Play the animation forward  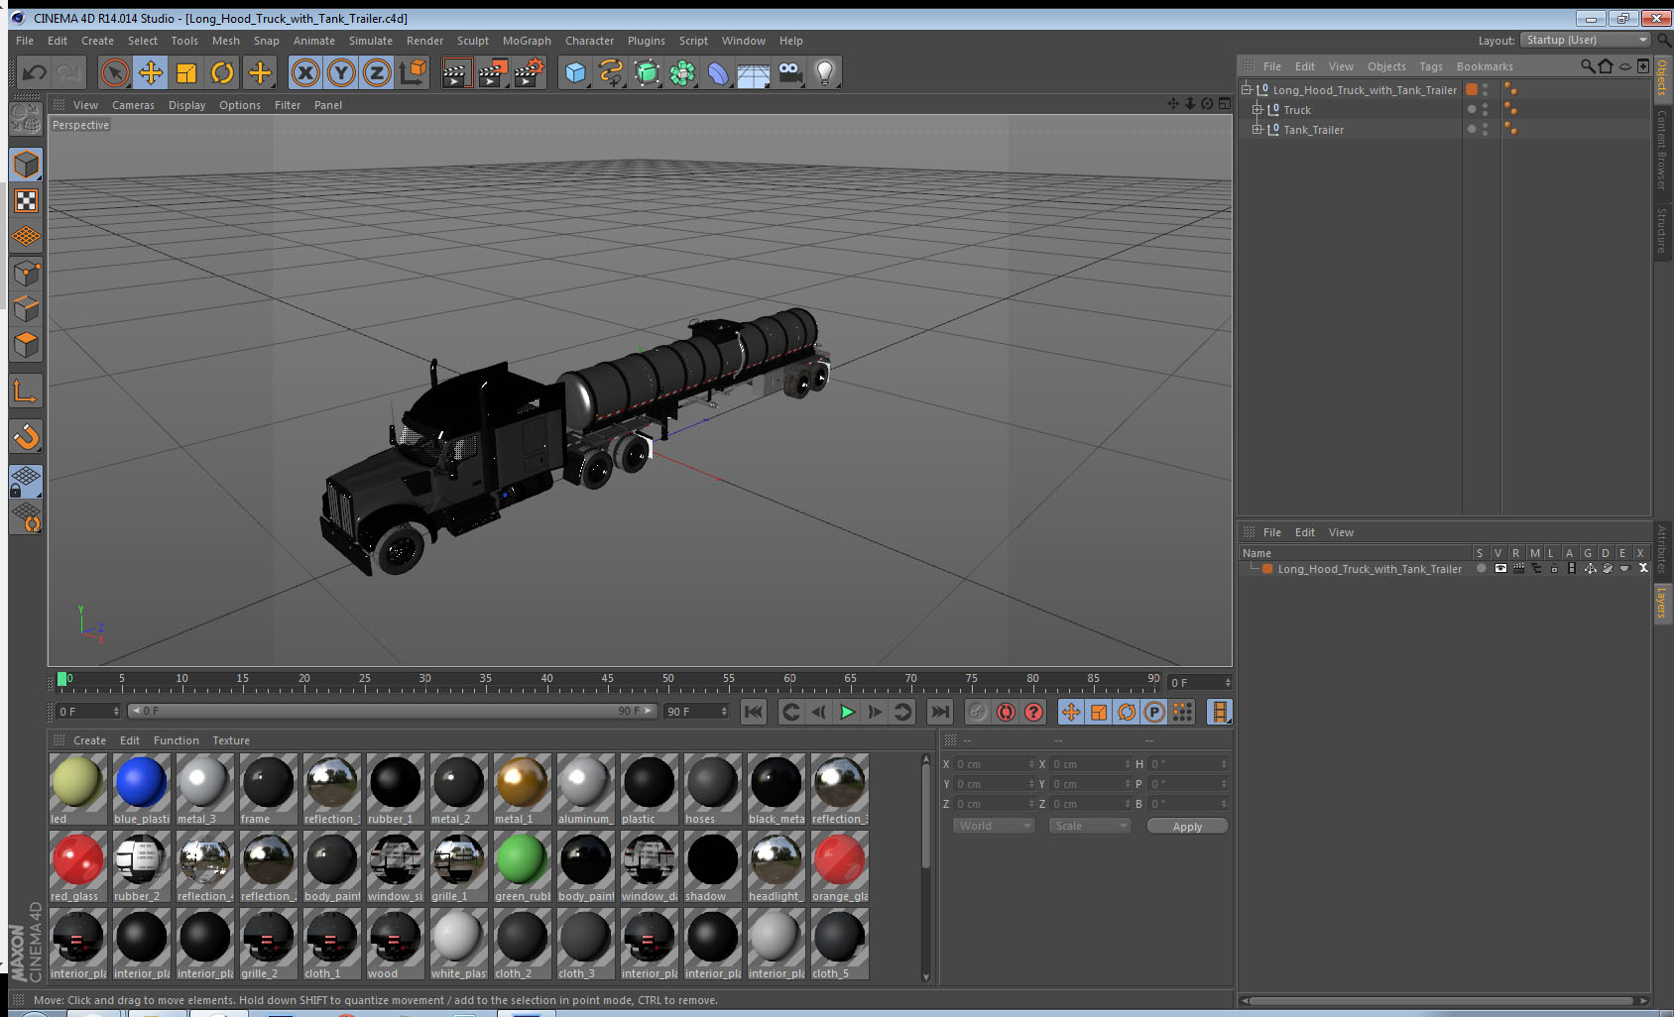click(x=847, y=712)
